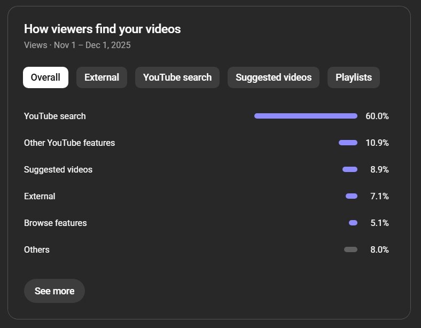This screenshot has height=328, width=421.
Task: Click the YouTube search row label
Action: pyautogui.click(x=54, y=116)
